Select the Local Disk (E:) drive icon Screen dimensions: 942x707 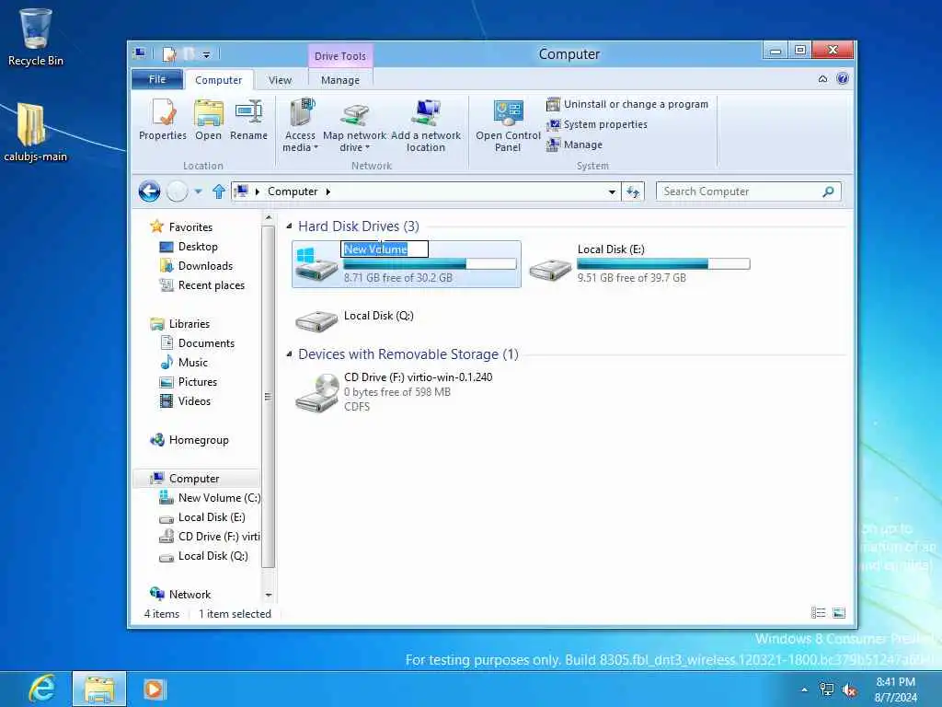click(550, 270)
